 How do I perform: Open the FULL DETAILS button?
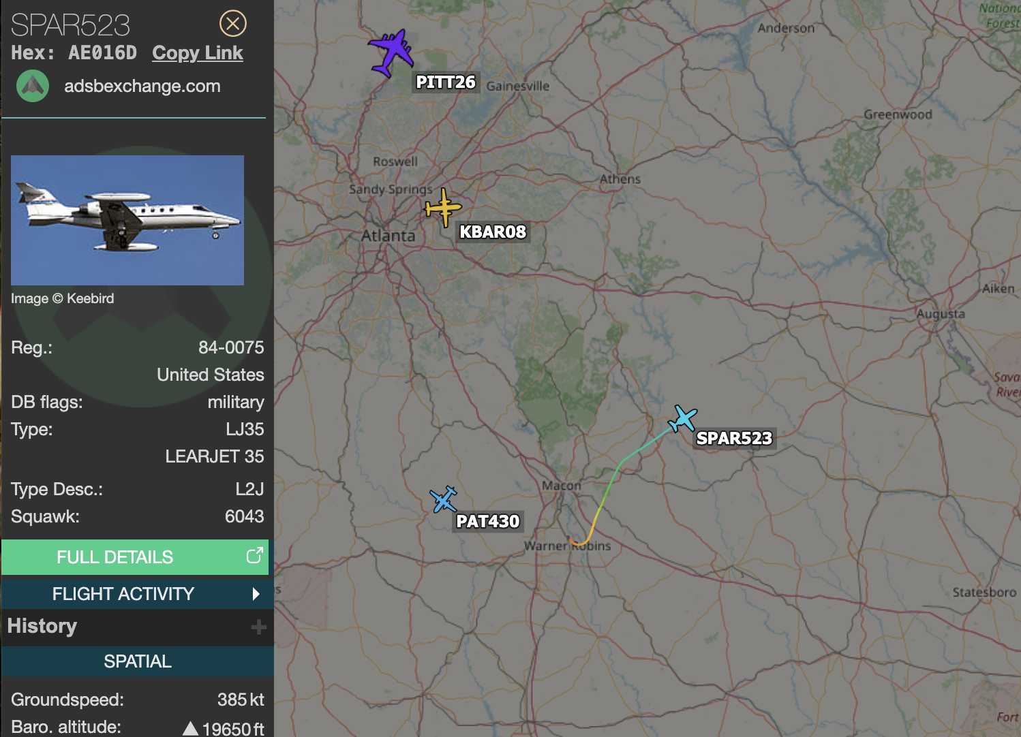(x=135, y=557)
